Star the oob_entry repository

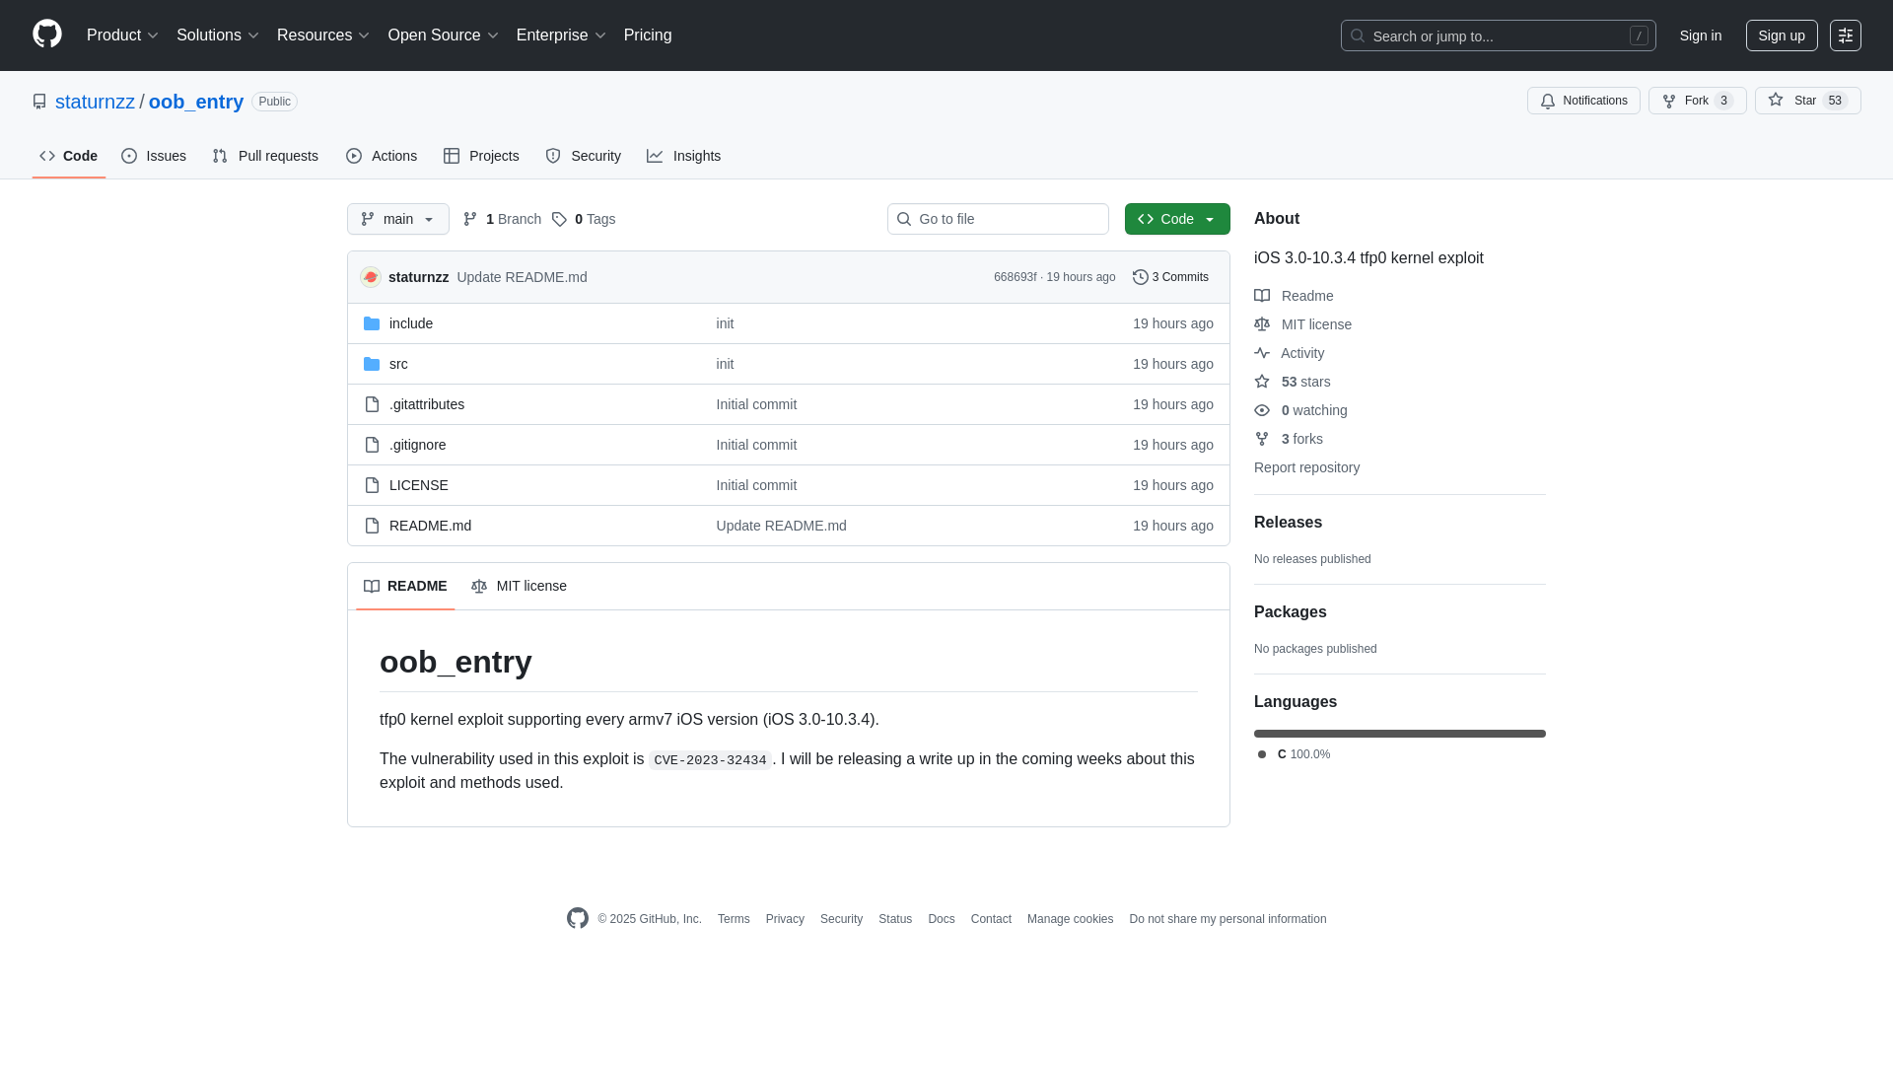(x=1807, y=101)
